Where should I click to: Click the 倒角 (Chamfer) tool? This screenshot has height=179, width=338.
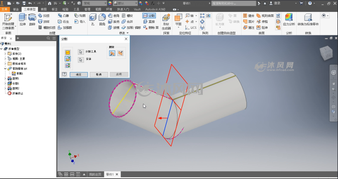pos(114,16)
